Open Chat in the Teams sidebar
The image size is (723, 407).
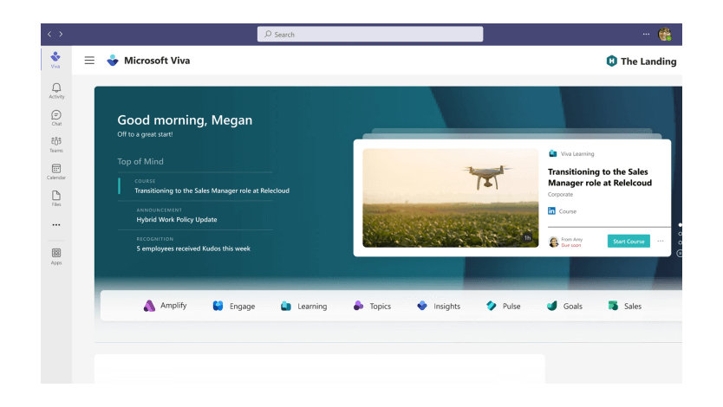click(56, 118)
